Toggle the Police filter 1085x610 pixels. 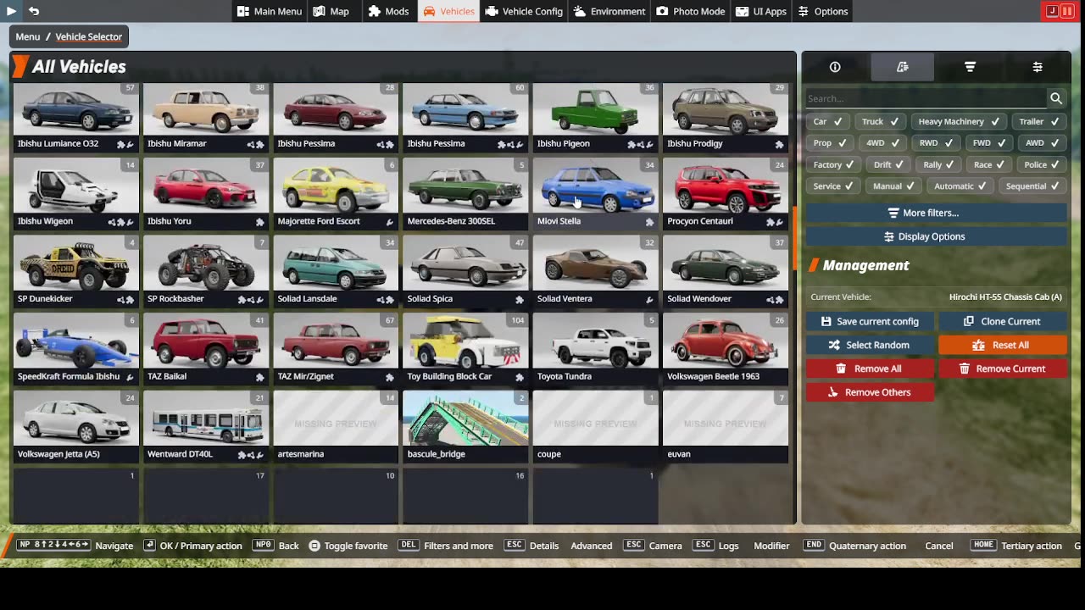[1042, 164]
